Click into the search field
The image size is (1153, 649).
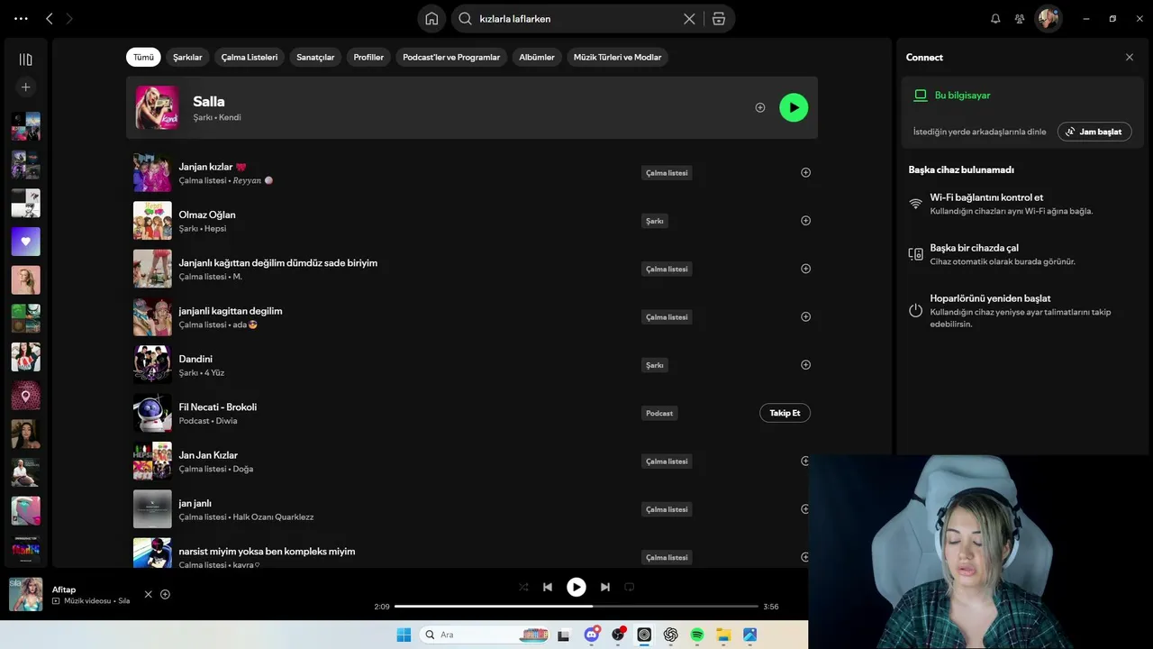[578, 18]
